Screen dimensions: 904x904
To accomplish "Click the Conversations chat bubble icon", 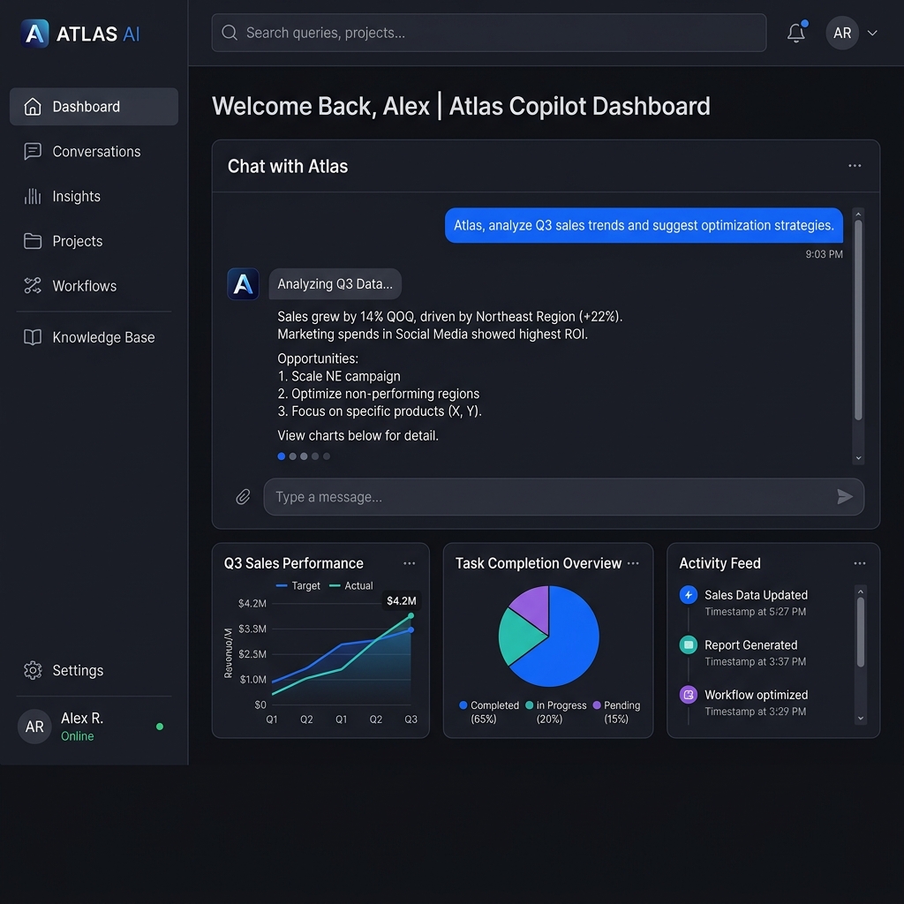I will (33, 152).
